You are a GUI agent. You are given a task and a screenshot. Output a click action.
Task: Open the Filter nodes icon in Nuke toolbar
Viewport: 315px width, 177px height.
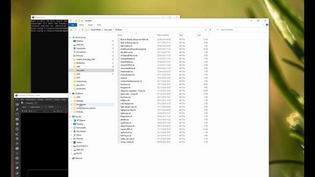click(17, 129)
